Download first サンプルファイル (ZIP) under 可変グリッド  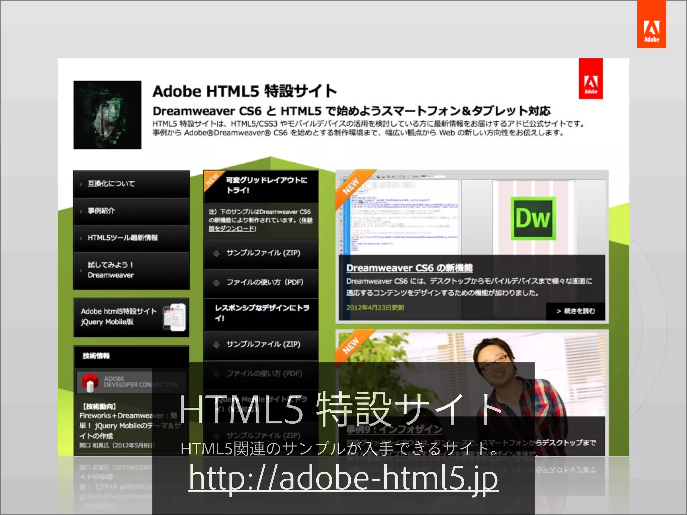tap(261, 253)
